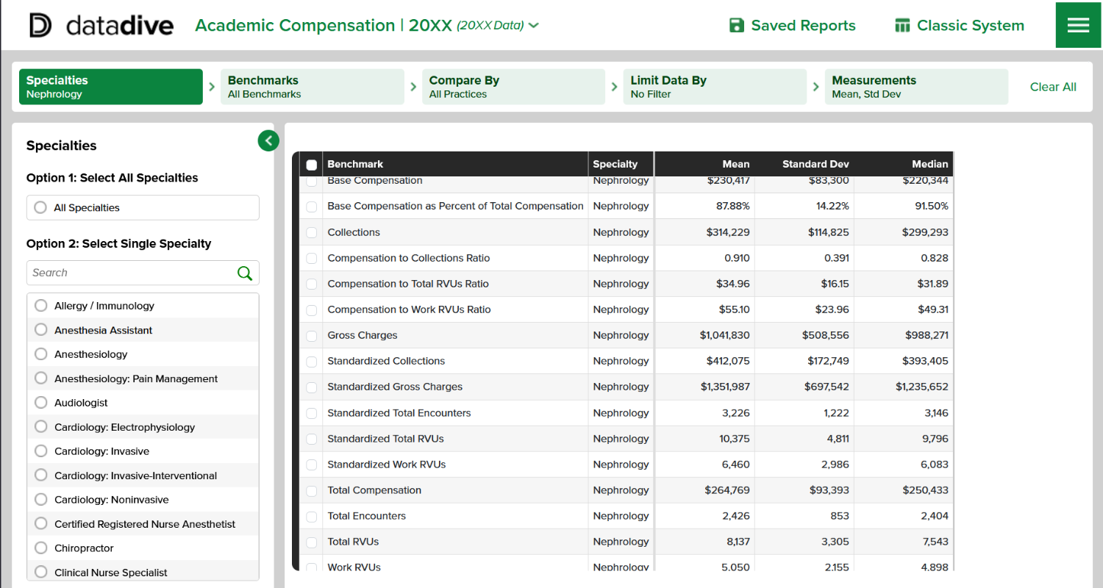Switch to the Benchmarks step tab
The image size is (1103, 588).
[x=312, y=87]
